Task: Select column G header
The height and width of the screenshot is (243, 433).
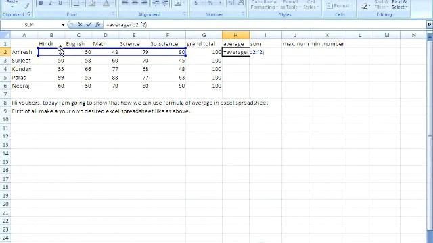Action: (204, 35)
